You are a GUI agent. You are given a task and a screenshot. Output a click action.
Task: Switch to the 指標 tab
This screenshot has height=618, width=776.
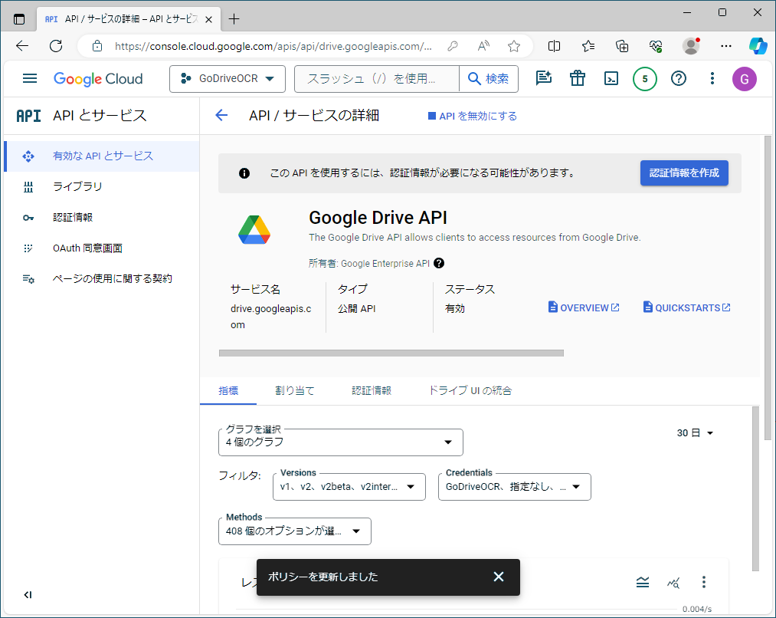(228, 391)
